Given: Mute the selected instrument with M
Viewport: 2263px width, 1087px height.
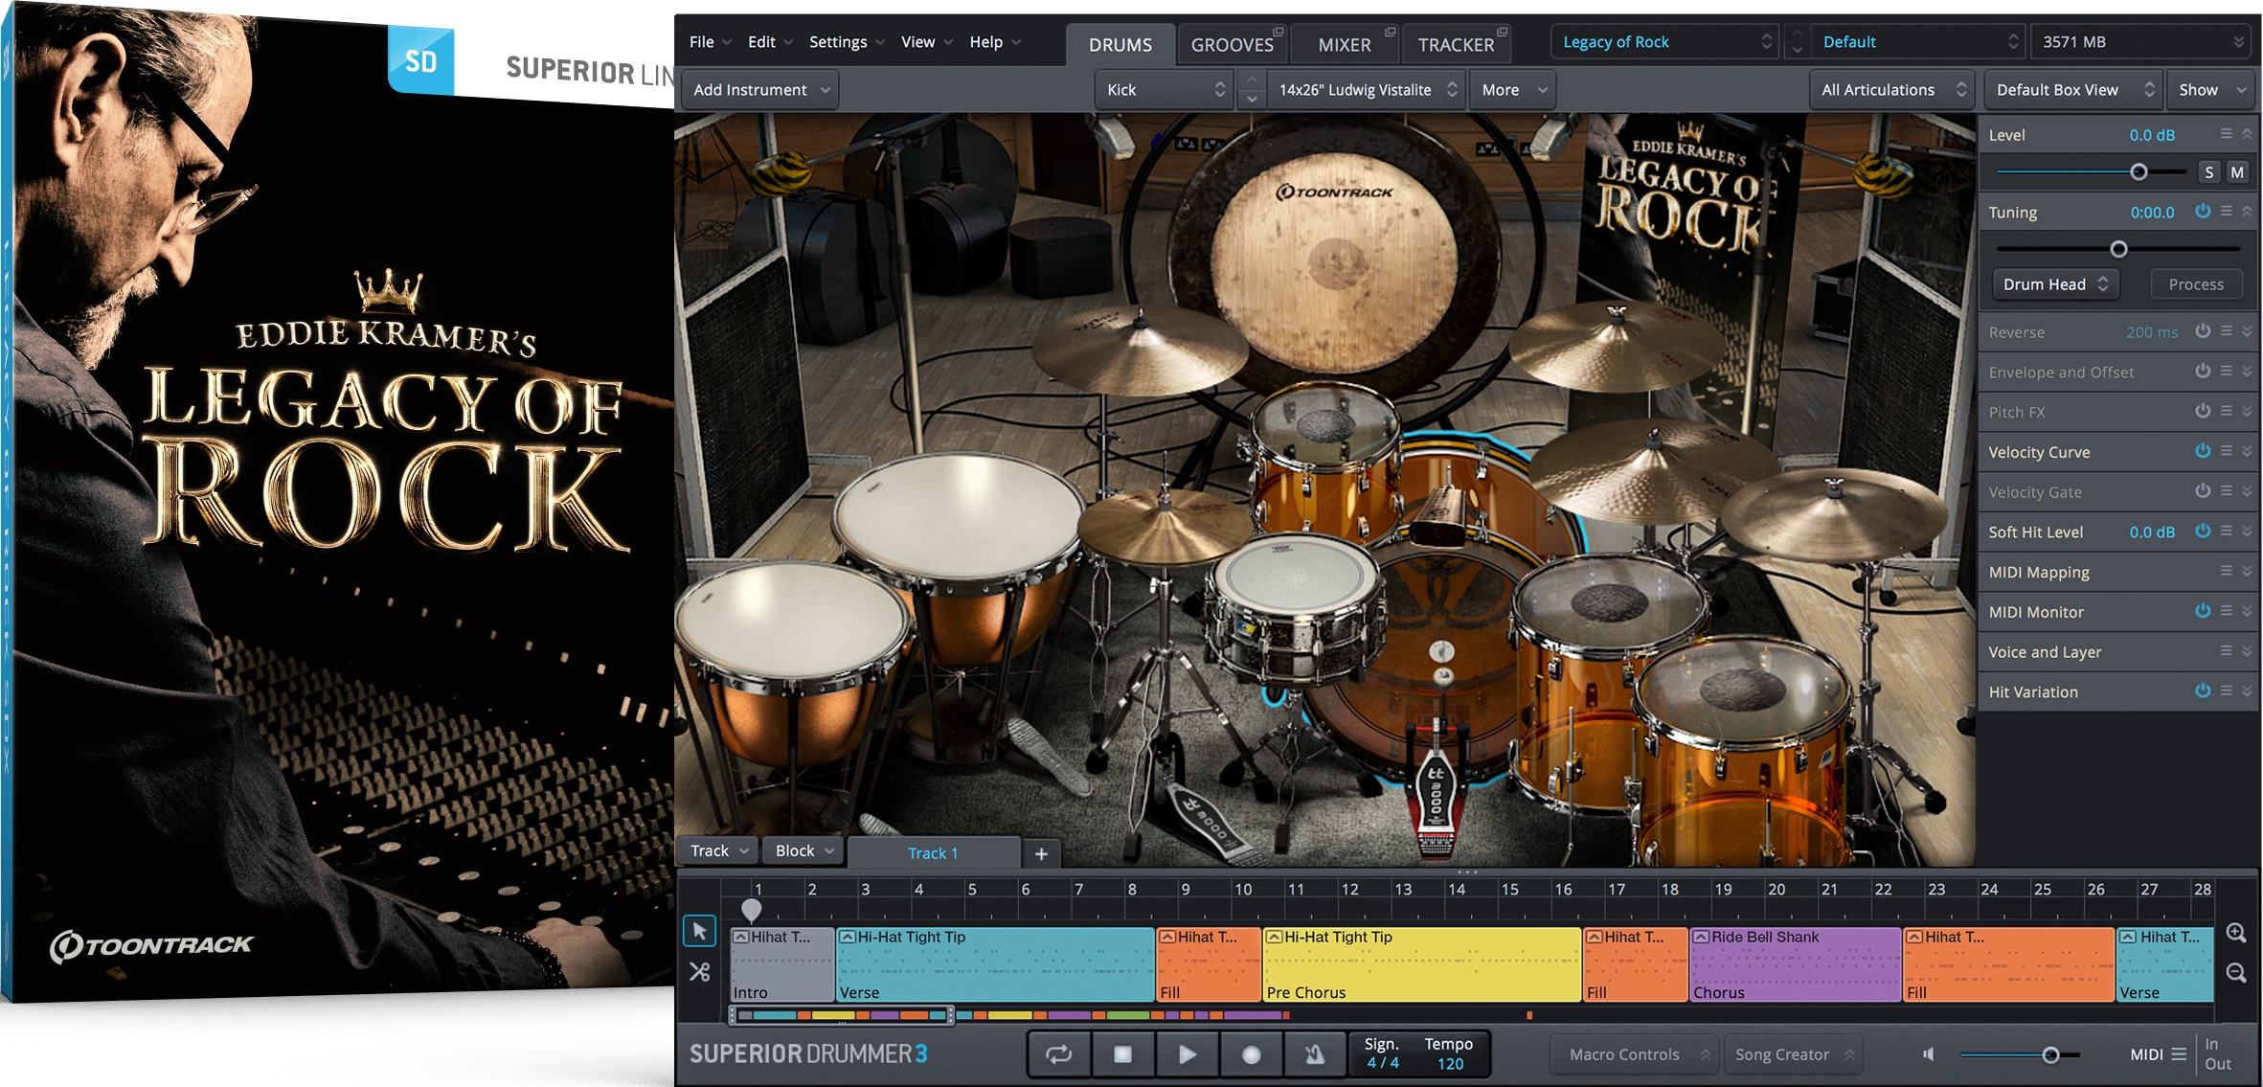Looking at the screenshot, I should pyautogui.click(x=2237, y=172).
